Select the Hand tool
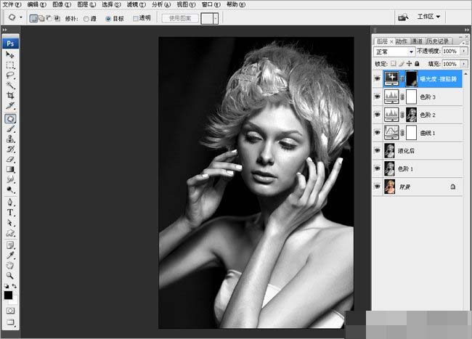 [10, 265]
